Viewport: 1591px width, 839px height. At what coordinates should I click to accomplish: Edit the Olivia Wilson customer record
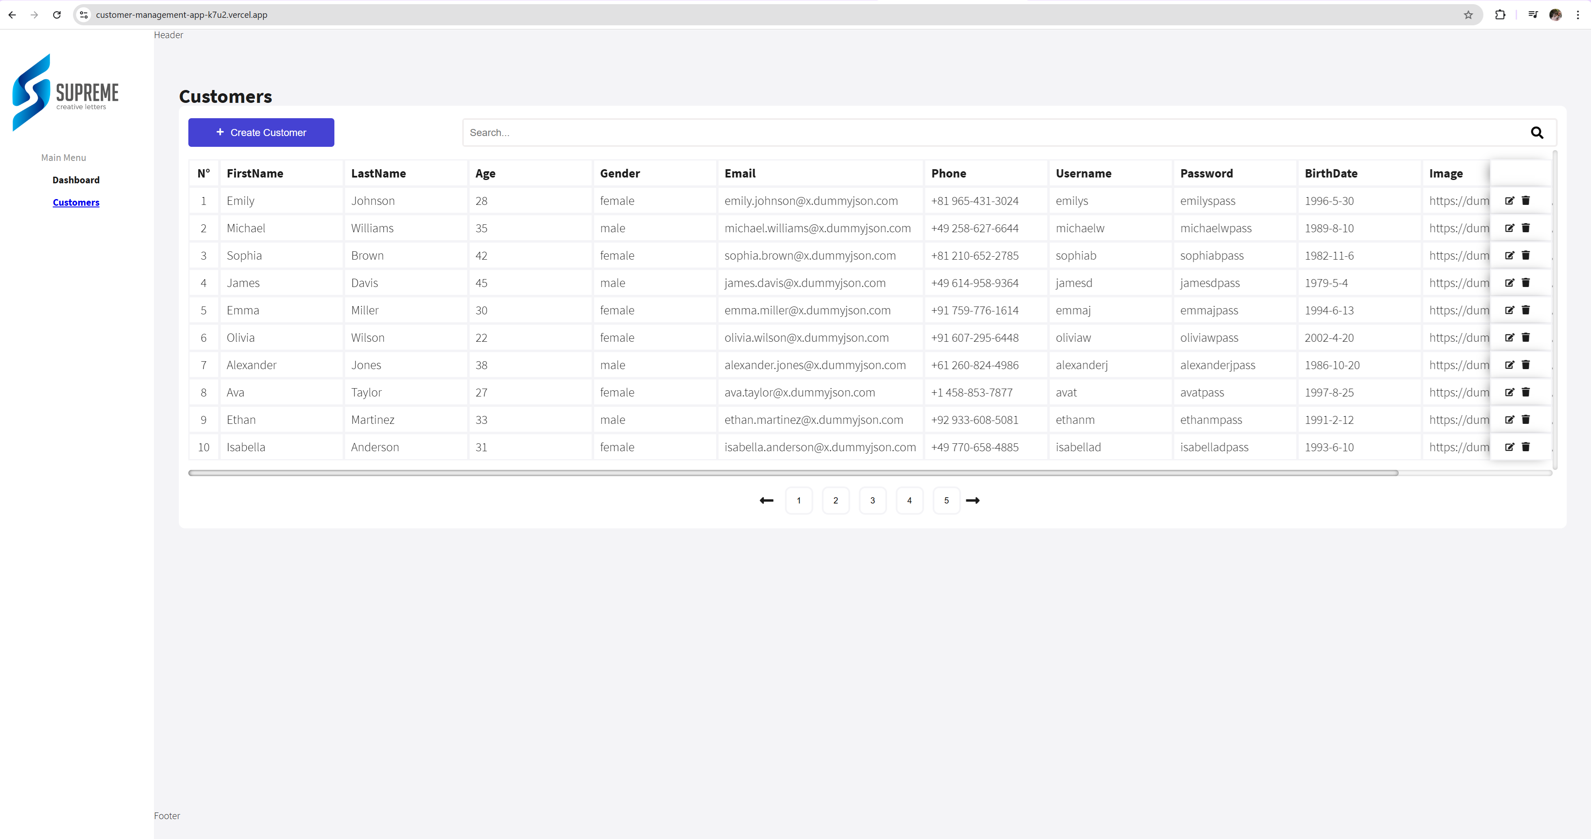pos(1509,338)
